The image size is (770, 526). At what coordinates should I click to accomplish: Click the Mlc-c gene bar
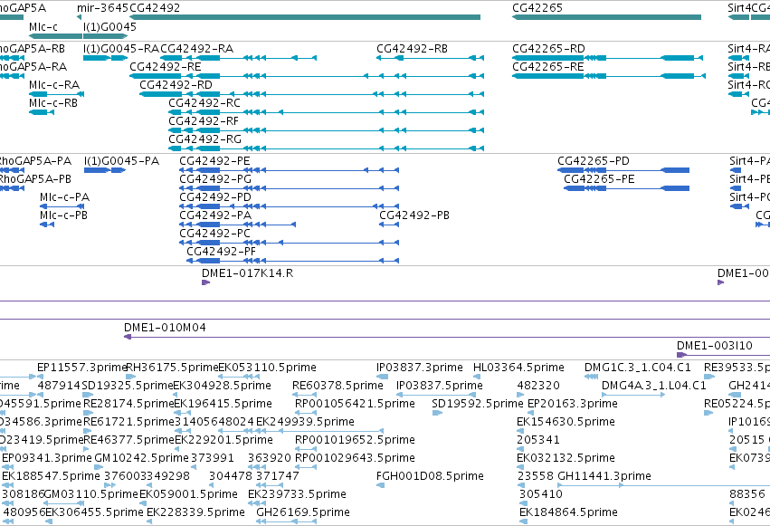(x=55, y=36)
